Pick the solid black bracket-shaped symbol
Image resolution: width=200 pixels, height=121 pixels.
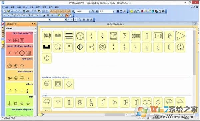47,47
